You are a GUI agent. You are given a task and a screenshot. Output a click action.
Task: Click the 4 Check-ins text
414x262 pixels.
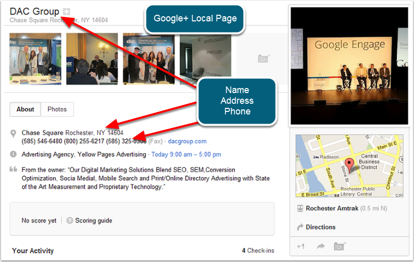(x=258, y=251)
